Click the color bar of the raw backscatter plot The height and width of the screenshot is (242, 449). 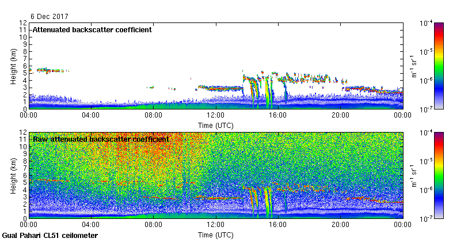click(x=439, y=176)
